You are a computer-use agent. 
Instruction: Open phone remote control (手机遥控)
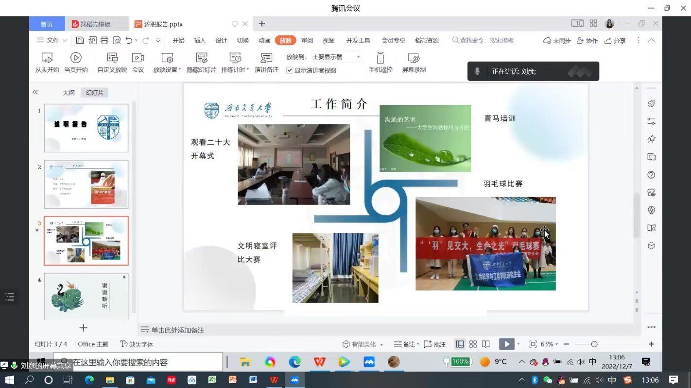[380, 63]
